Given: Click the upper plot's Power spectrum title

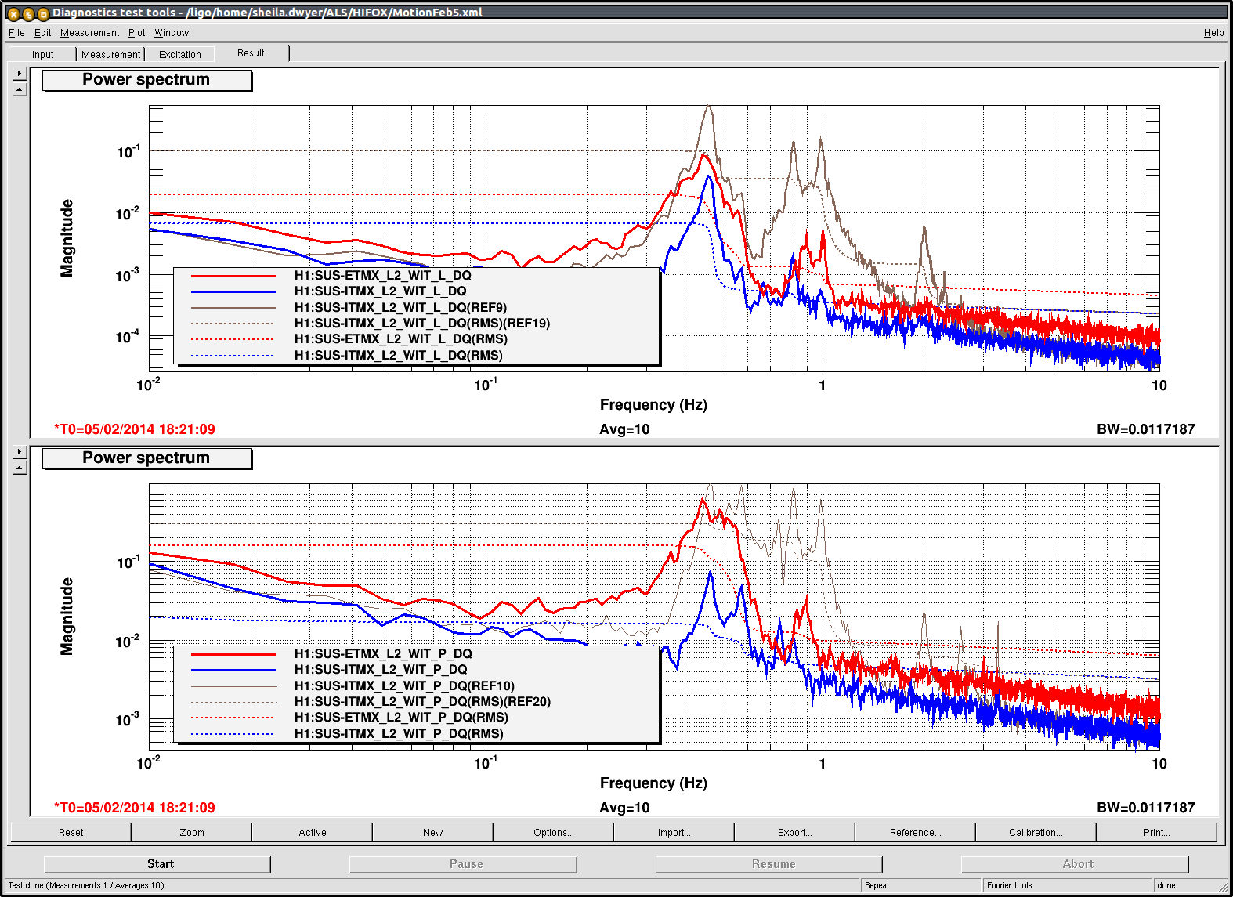Looking at the screenshot, I should (x=146, y=80).
